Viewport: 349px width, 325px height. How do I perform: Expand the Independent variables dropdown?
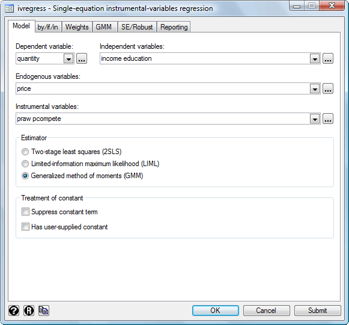click(315, 58)
